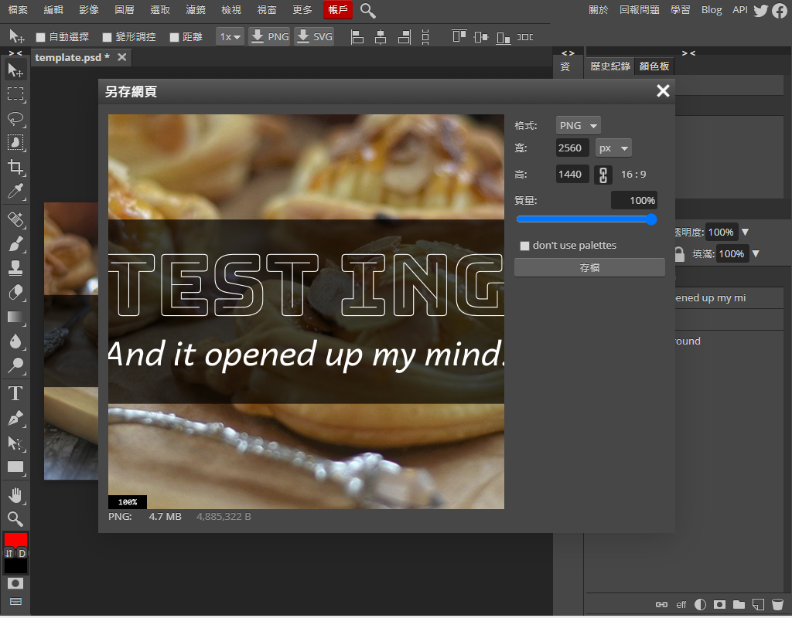792x618 pixels.
Task: Select the Pen tool
Action: [x=15, y=418]
